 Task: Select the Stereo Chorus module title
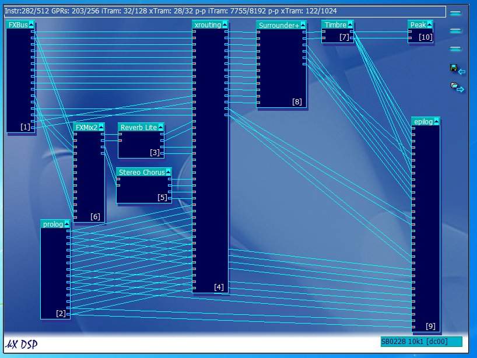[x=142, y=172]
